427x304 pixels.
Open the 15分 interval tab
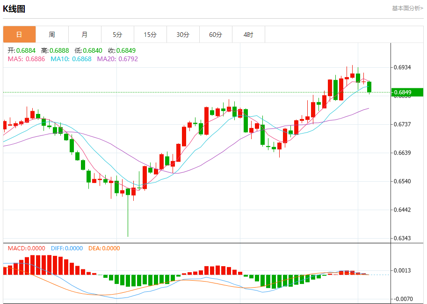(150, 35)
